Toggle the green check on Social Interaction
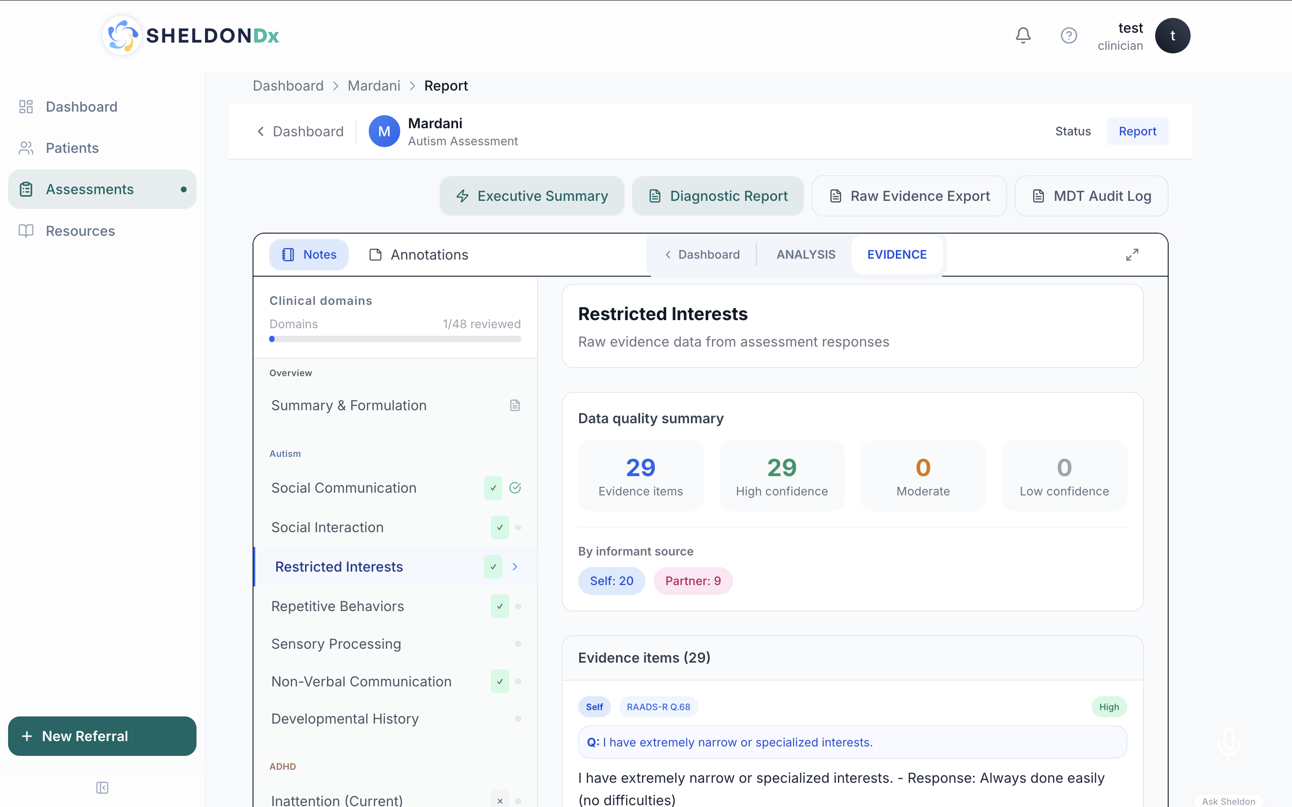The height and width of the screenshot is (807, 1292). click(500, 527)
